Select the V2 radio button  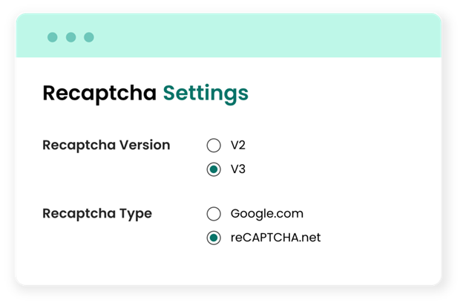pyautogui.click(x=214, y=145)
